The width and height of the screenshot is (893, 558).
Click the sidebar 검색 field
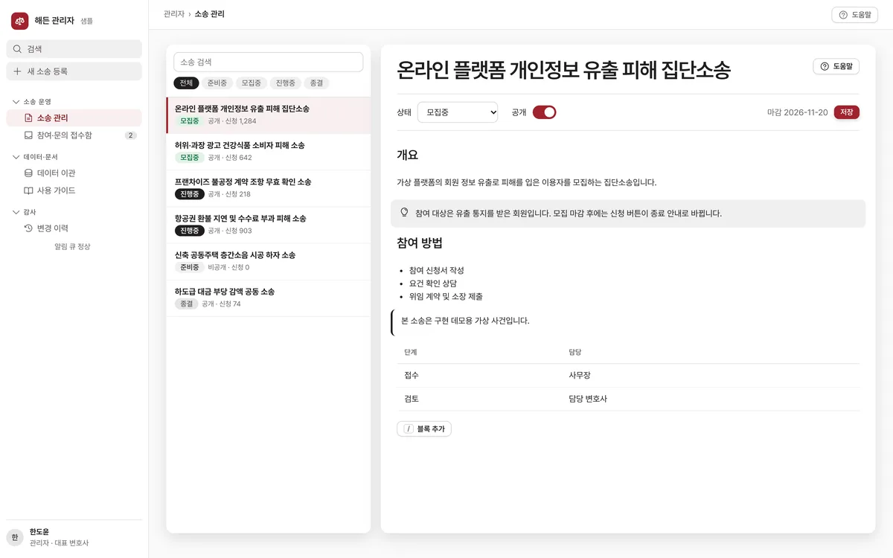tap(74, 49)
